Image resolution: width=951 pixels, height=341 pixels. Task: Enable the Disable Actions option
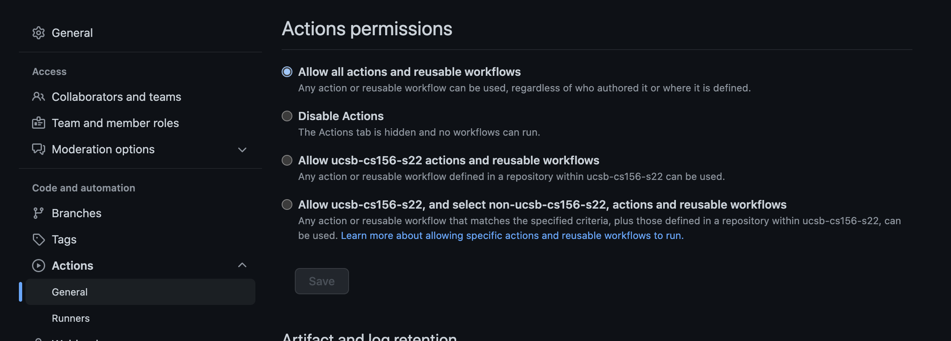287,116
